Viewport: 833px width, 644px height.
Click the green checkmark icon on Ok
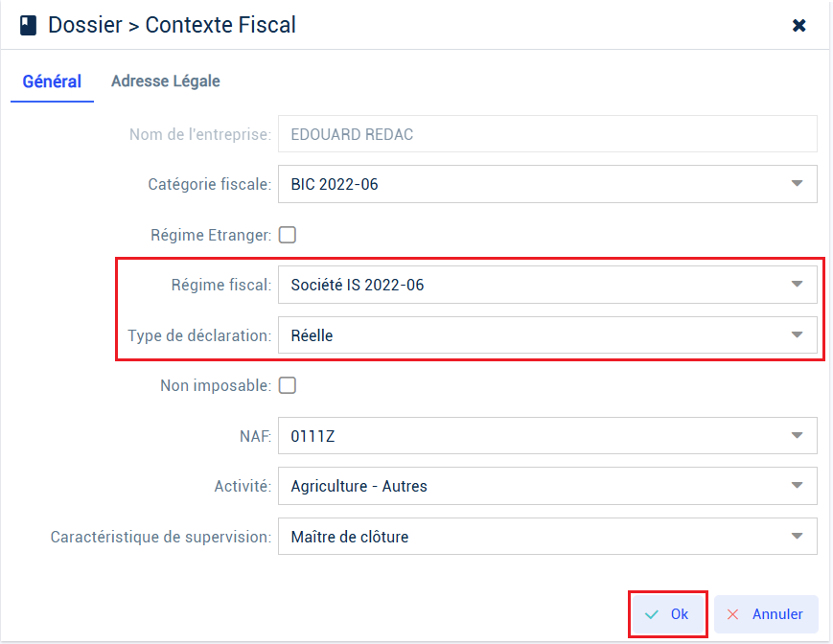click(651, 614)
